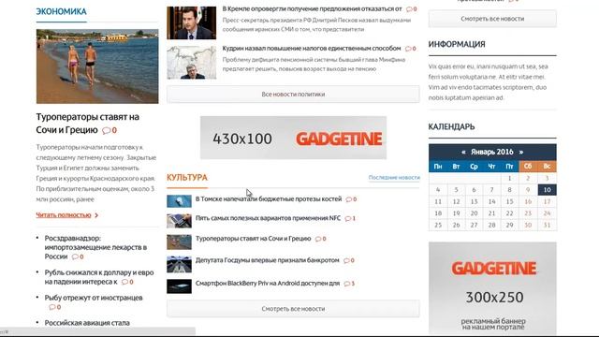Select day 10 in the calendar
Viewport: 599px width, 337px height.
(x=547, y=190)
